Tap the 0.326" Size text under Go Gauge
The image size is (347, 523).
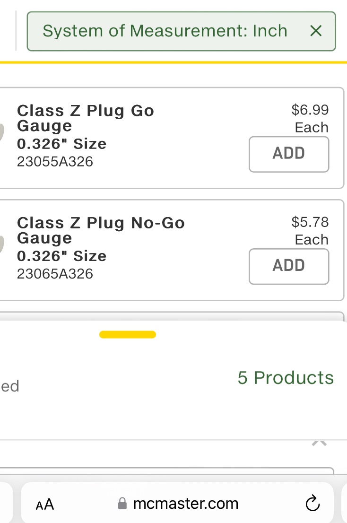pos(61,144)
